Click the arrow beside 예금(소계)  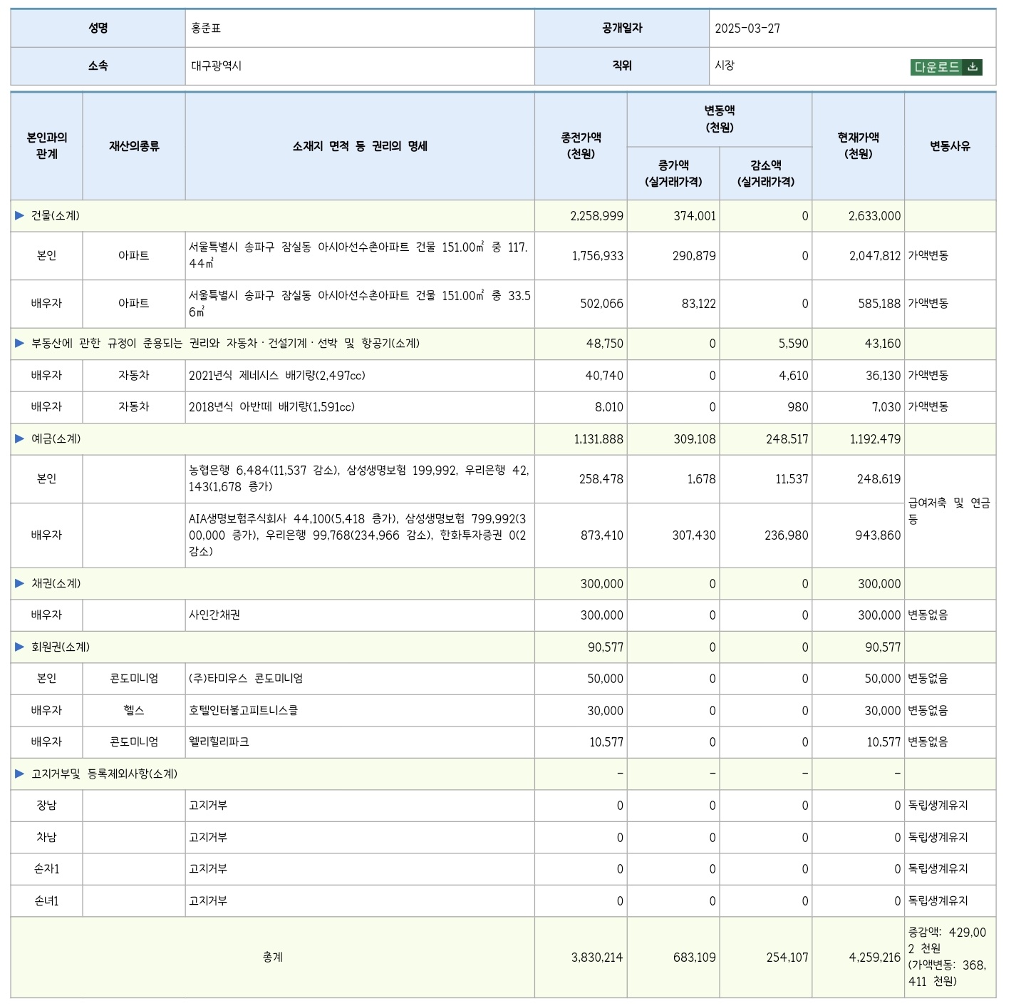coord(20,438)
